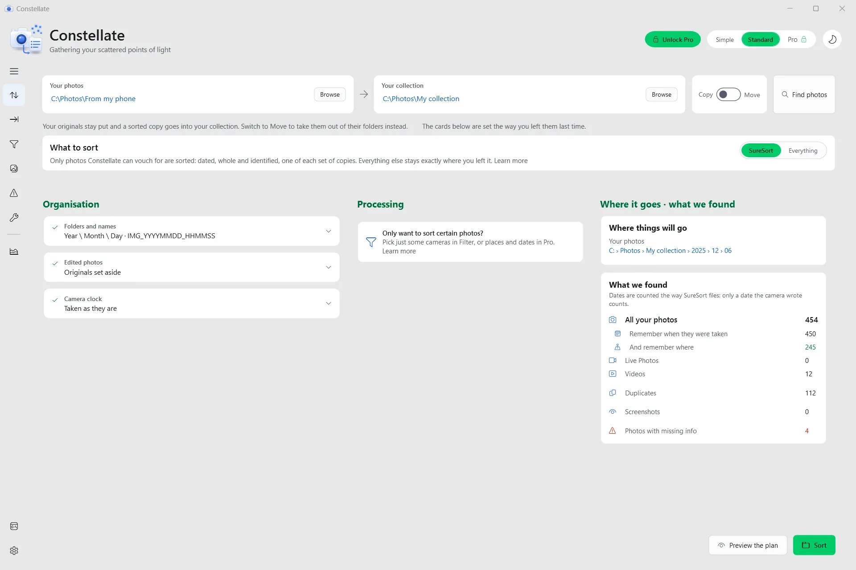Click the C:\Photos\My collection path
The width and height of the screenshot is (856, 570).
click(x=420, y=99)
